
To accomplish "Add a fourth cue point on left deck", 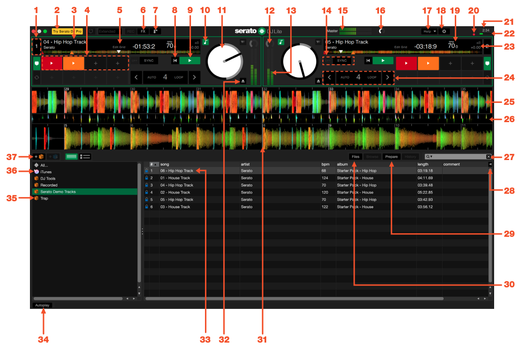I will (x=117, y=63).
